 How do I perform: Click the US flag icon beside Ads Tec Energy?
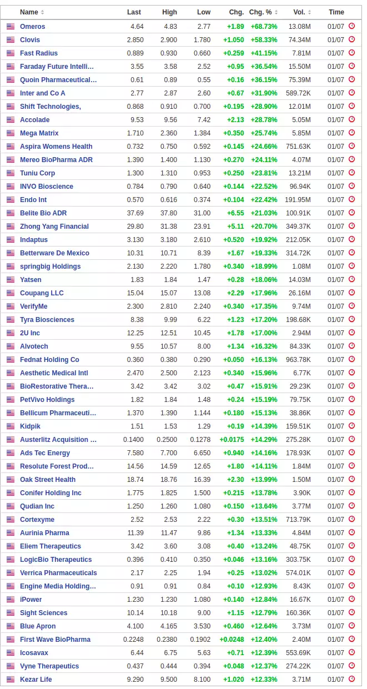tap(11, 453)
